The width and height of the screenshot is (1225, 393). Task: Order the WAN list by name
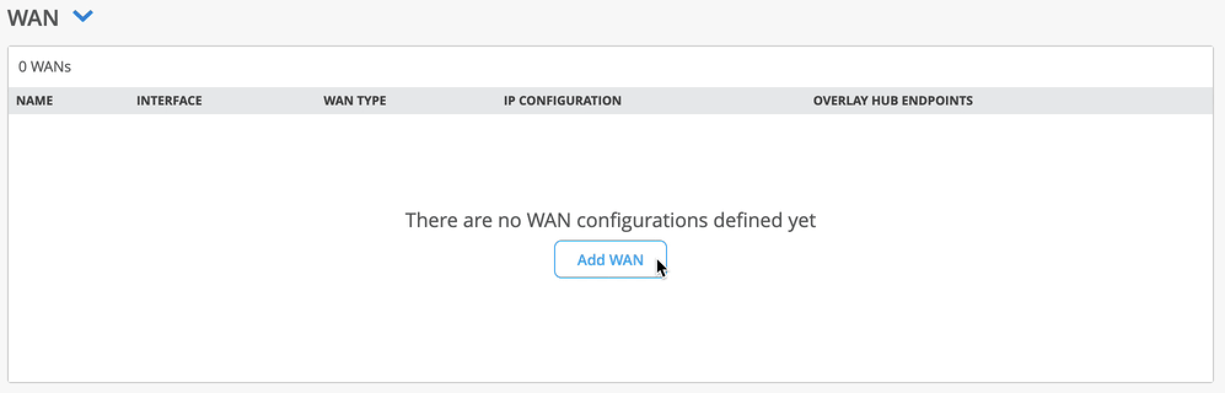click(34, 101)
